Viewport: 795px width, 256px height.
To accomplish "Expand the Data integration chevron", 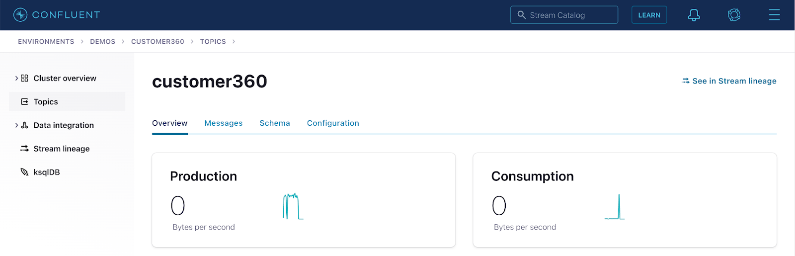I will click(x=16, y=125).
